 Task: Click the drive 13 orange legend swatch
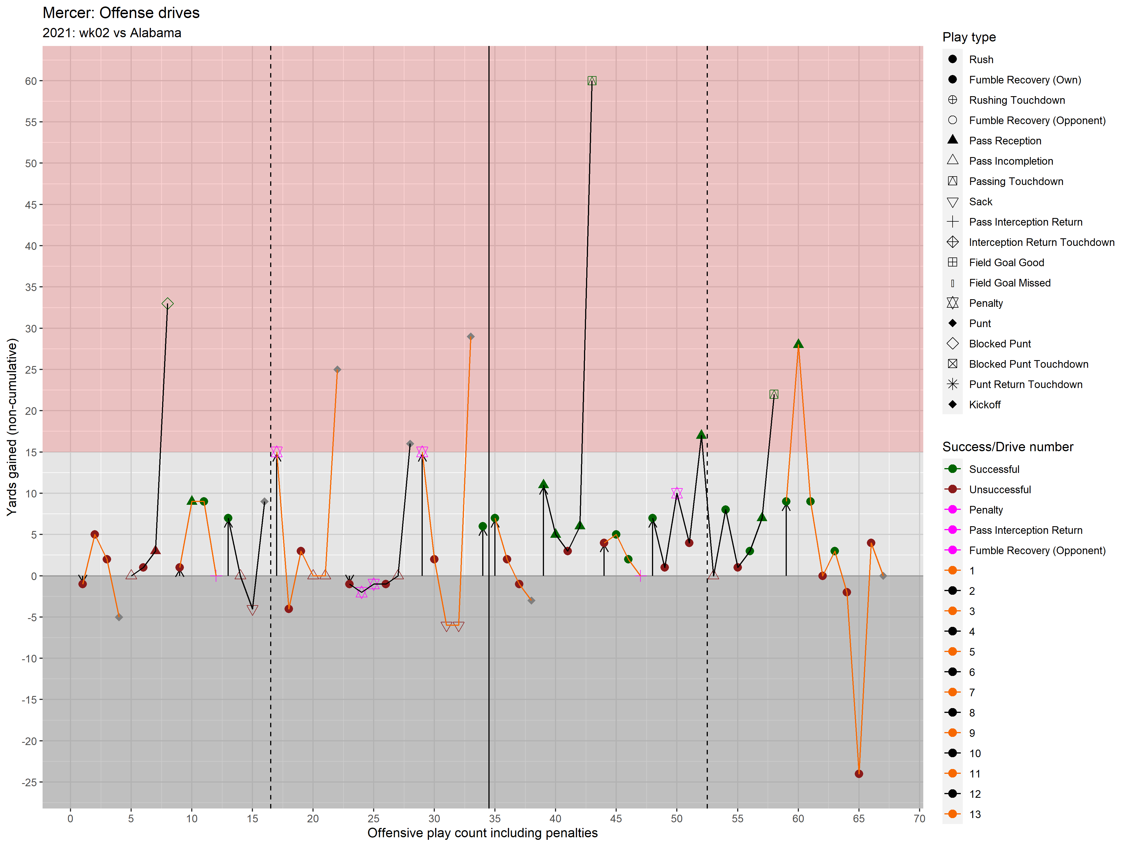click(x=952, y=814)
